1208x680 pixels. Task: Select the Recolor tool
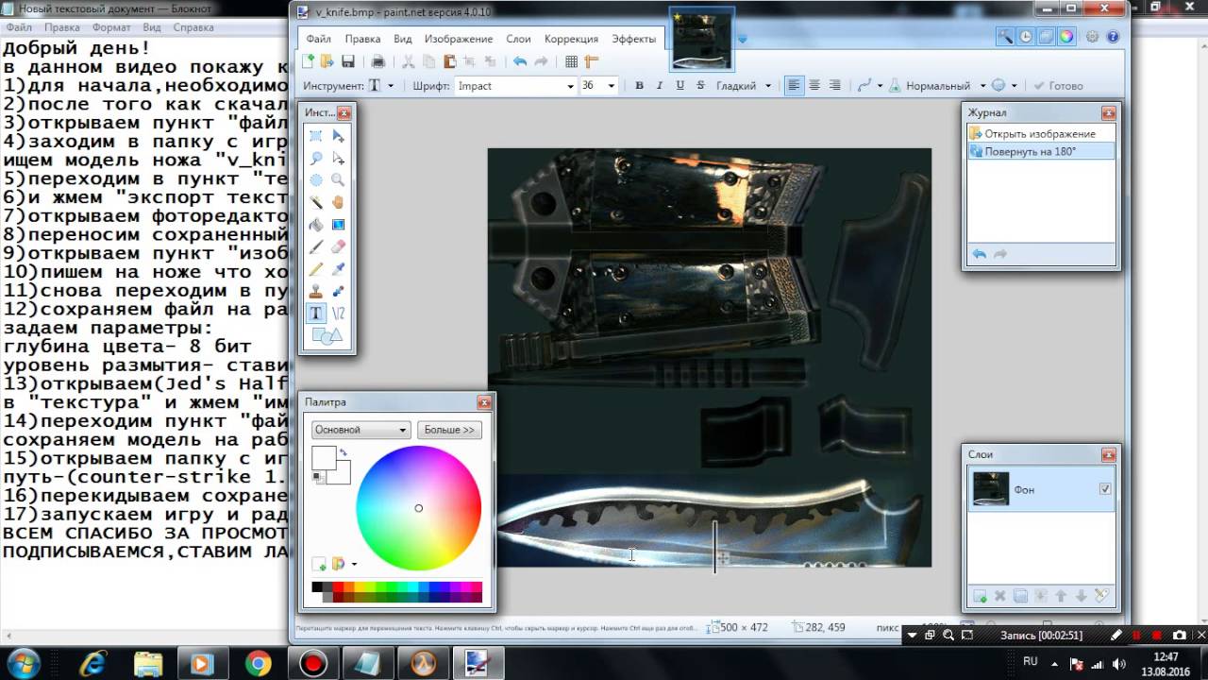[x=338, y=291]
